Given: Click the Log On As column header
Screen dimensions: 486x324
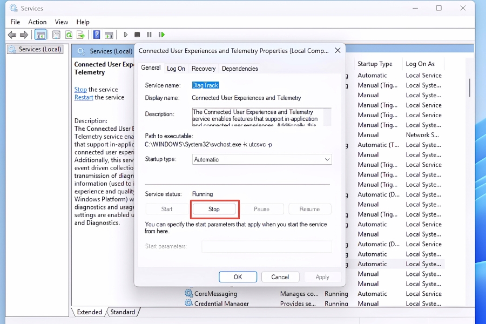Looking at the screenshot, I should click(420, 64).
